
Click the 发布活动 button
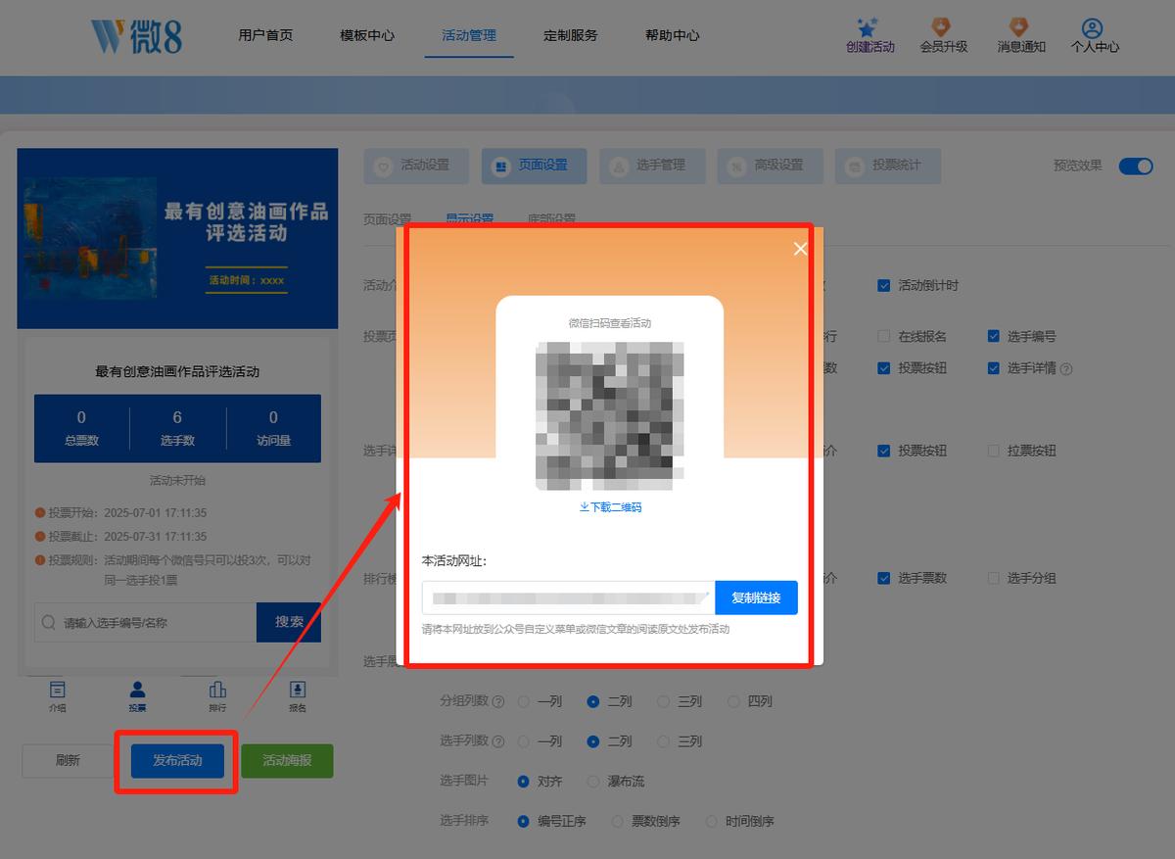pos(177,761)
